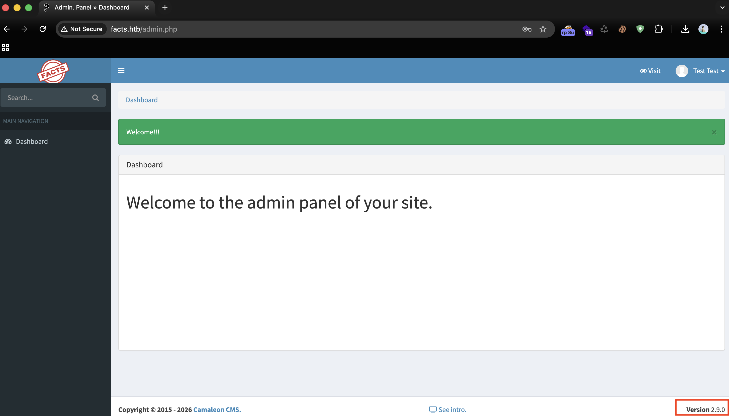Open the saved passwords key icon
The image size is (729, 416).
(x=527, y=29)
